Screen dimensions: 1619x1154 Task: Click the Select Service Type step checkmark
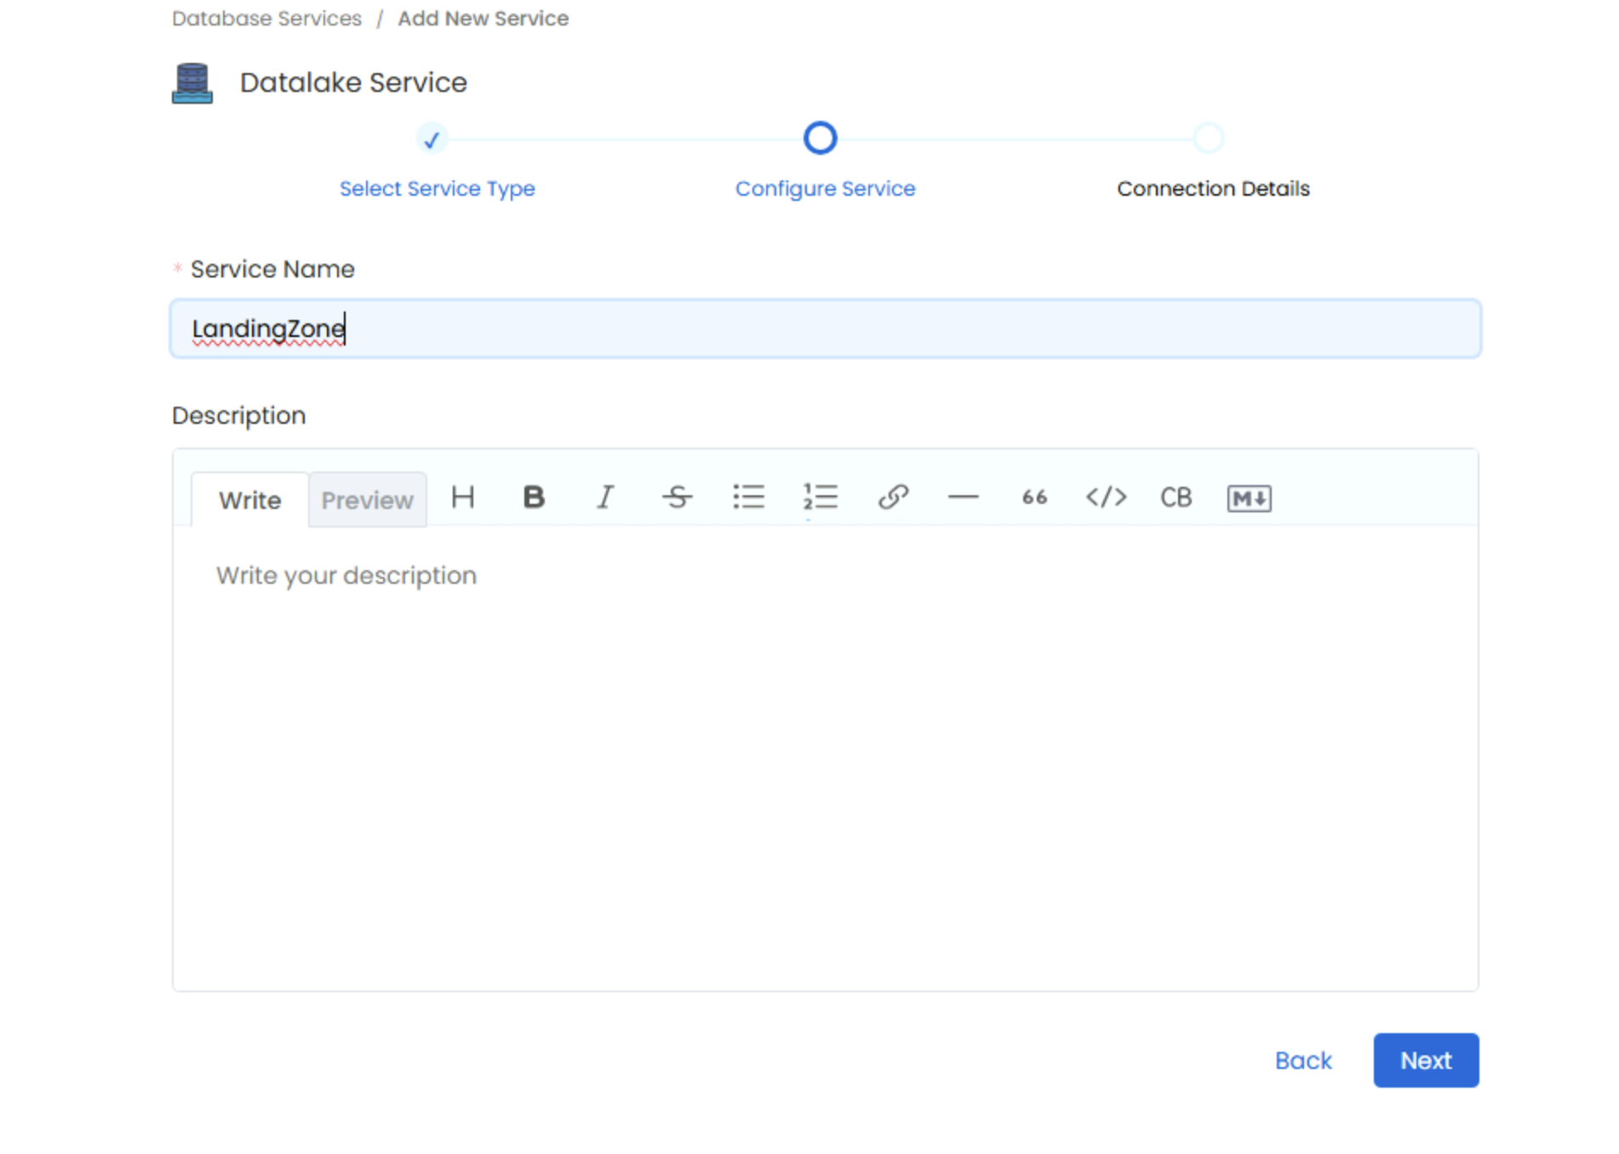432,139
